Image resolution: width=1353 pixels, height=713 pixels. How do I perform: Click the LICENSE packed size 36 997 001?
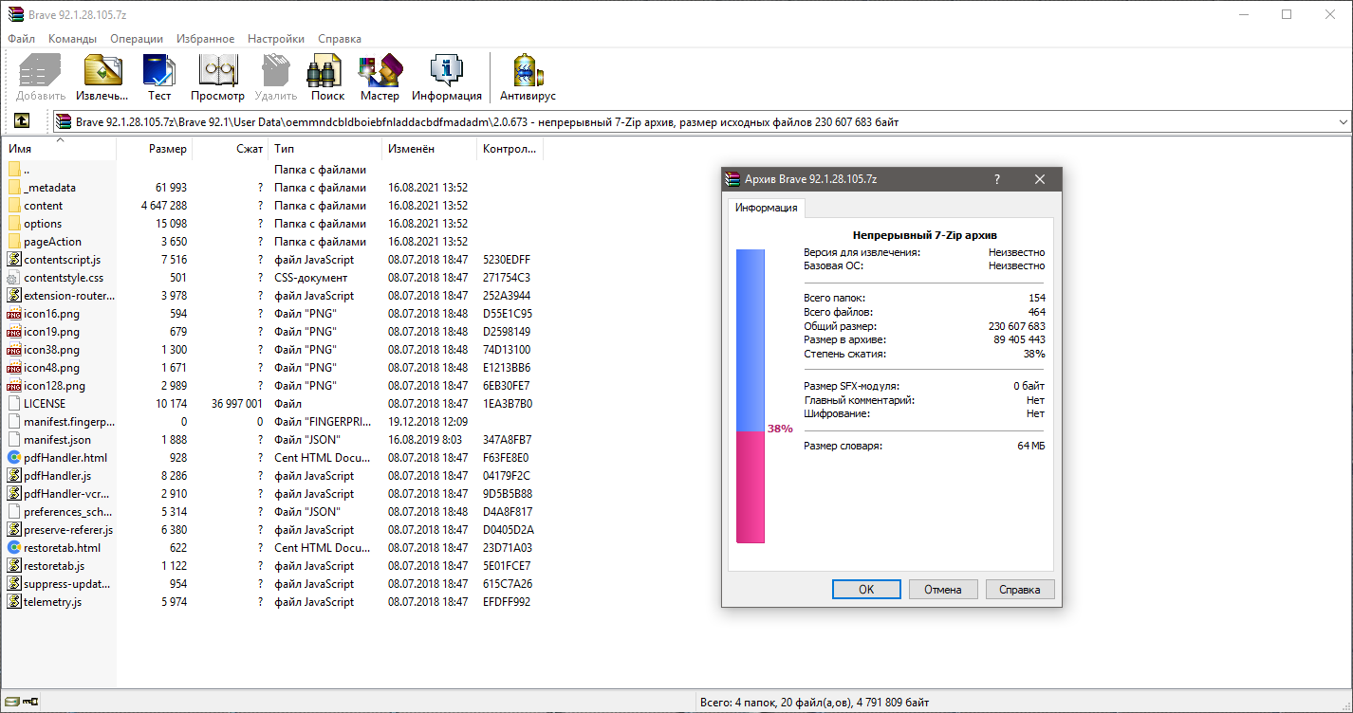(x=237, y=404)
